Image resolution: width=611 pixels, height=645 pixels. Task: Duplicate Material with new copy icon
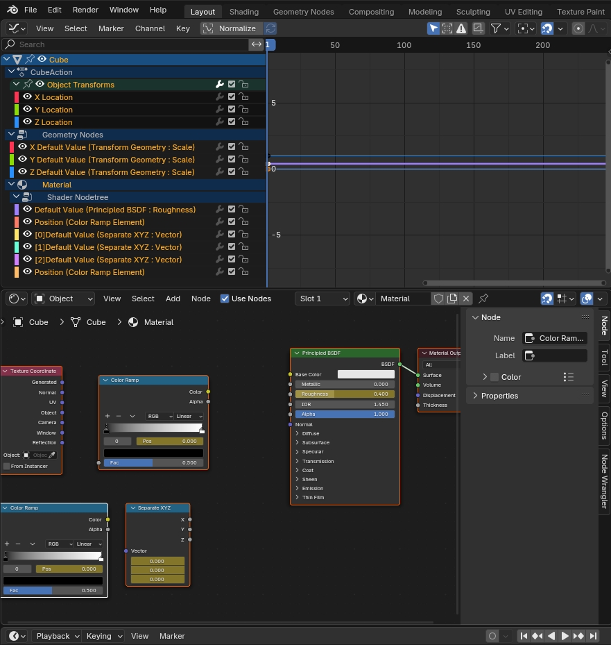click(452, 299)
